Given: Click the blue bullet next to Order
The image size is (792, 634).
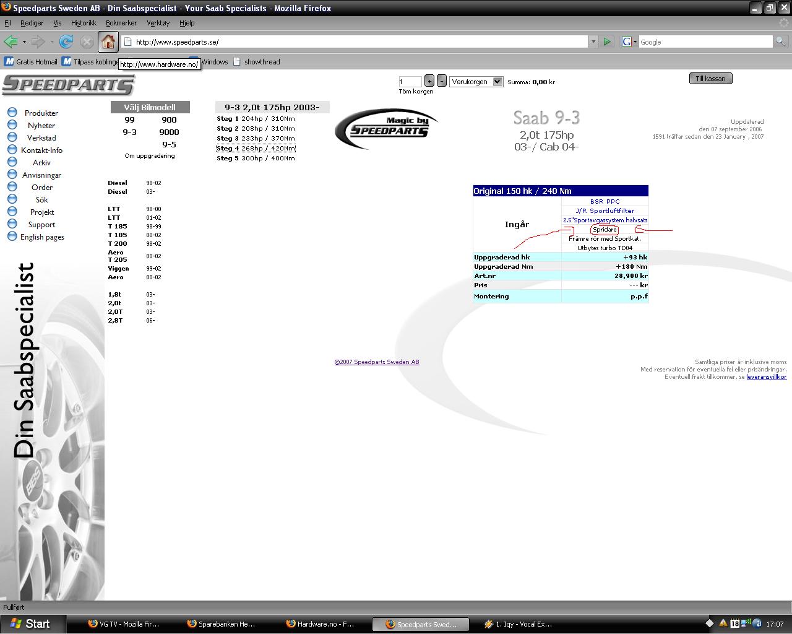Looking at the screenshot, I should point(12,186).
